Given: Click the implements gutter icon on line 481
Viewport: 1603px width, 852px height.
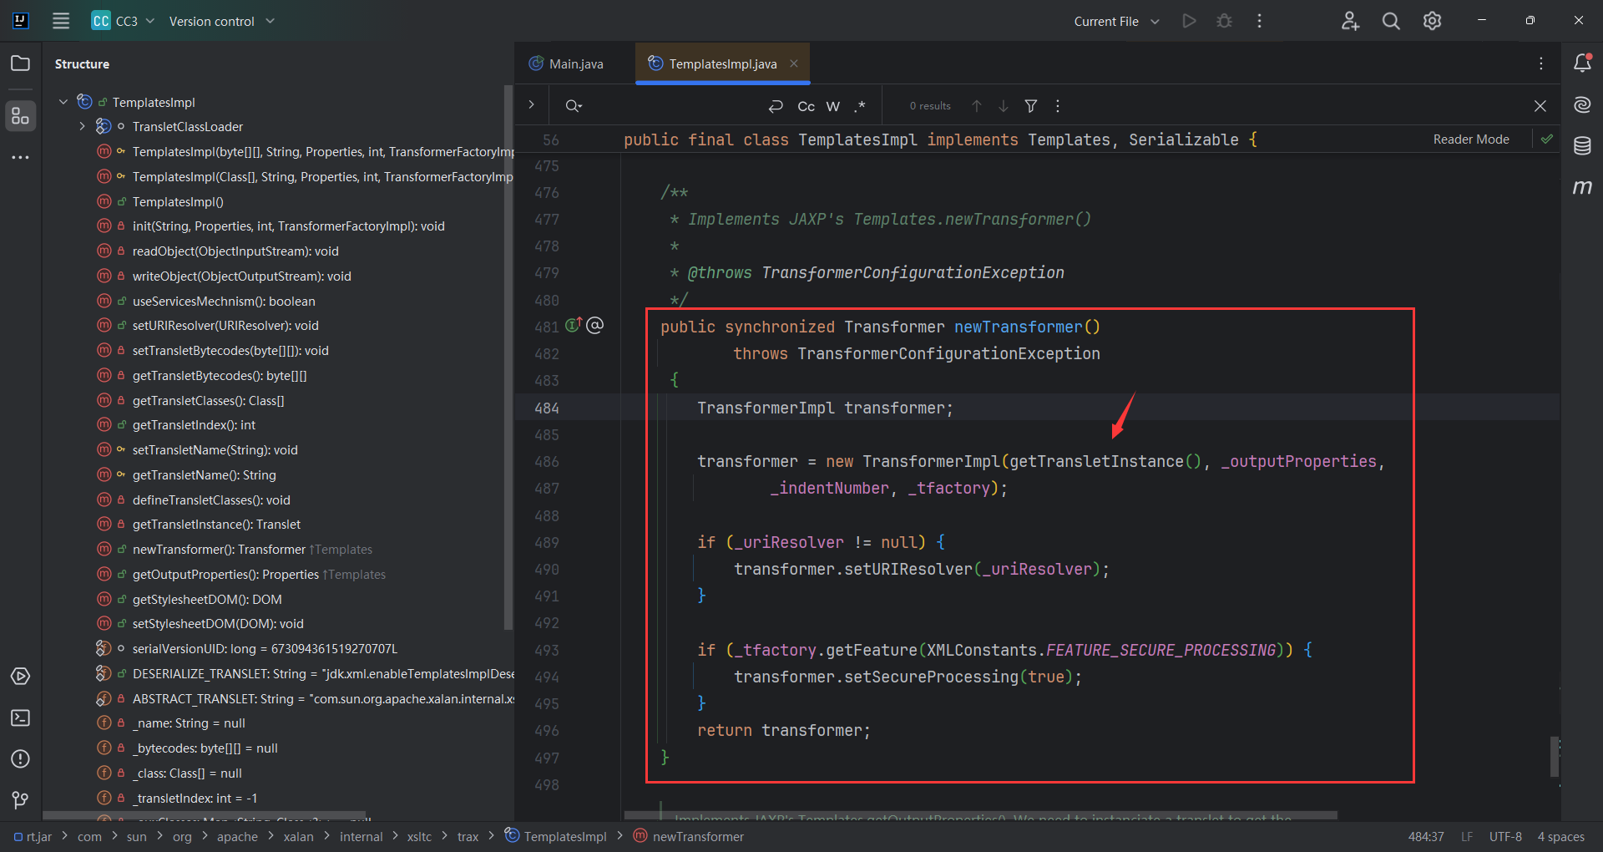Looking at the screenshot, I should 573,325.
